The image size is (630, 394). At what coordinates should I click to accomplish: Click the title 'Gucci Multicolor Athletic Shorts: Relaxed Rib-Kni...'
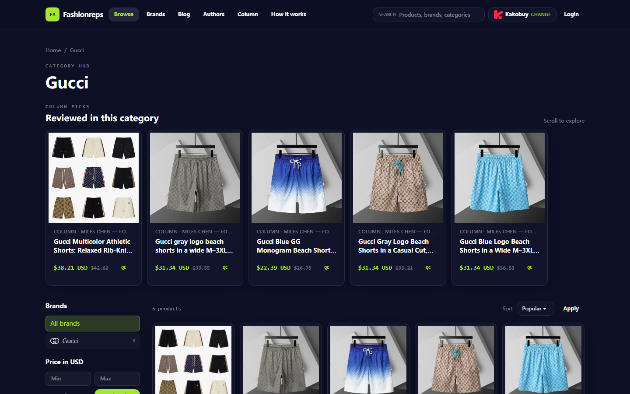[x=93, y=246]
